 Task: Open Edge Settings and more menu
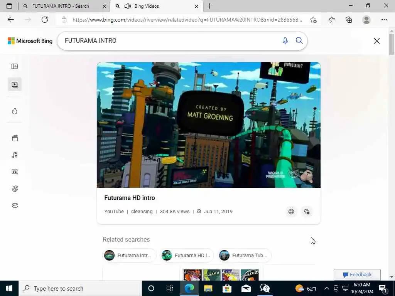[384, 20]
